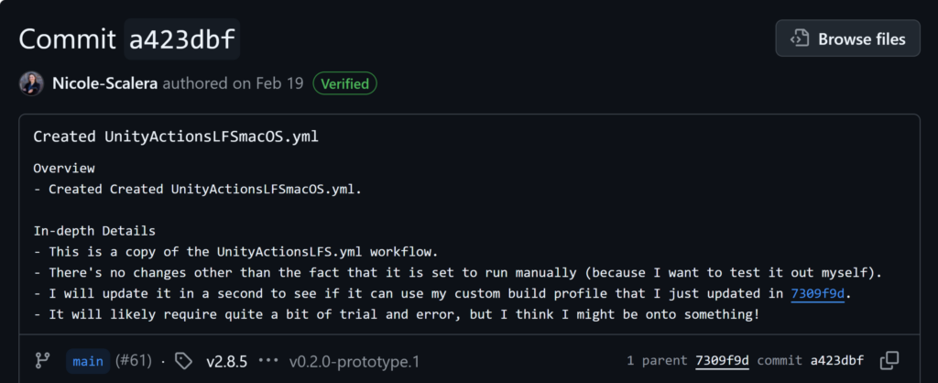This screenshot has height=383, width=938.
Task: Click the Created UnityActionsLFSmacOS.yml commit title
Action: pos(176,137)
